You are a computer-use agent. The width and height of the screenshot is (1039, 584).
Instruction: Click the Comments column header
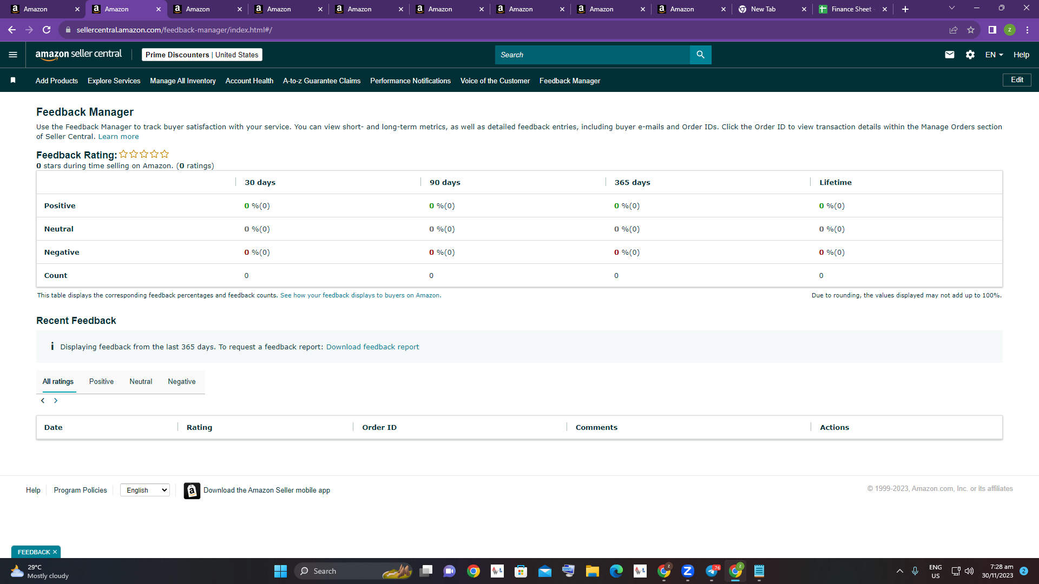point(596,427)
